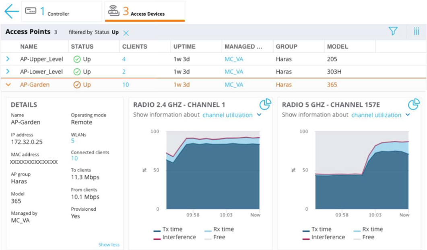
Task: Switch to the 1 Controller tab
Action: 62,11
